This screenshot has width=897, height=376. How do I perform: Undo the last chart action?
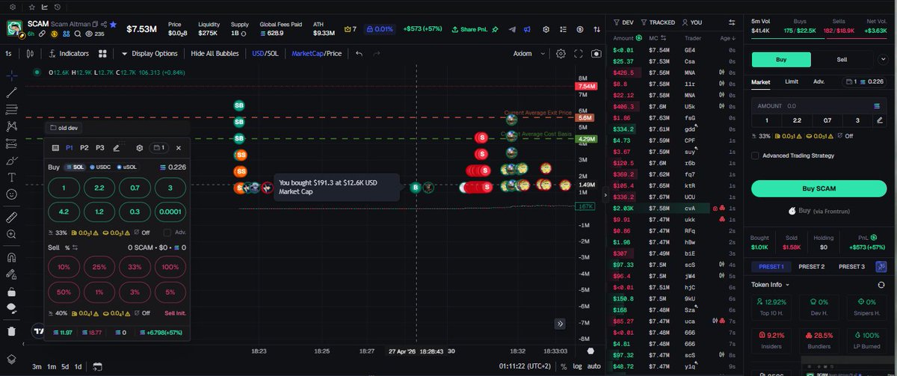tap(360, 54)
